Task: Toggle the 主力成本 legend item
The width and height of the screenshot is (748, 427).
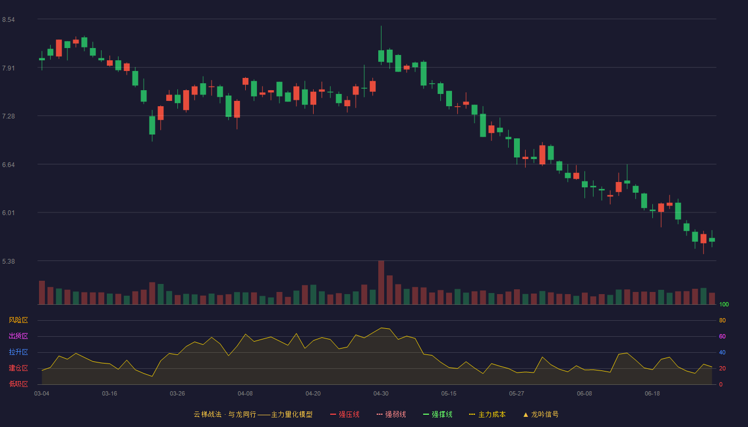Action: (x=487, y=414)
